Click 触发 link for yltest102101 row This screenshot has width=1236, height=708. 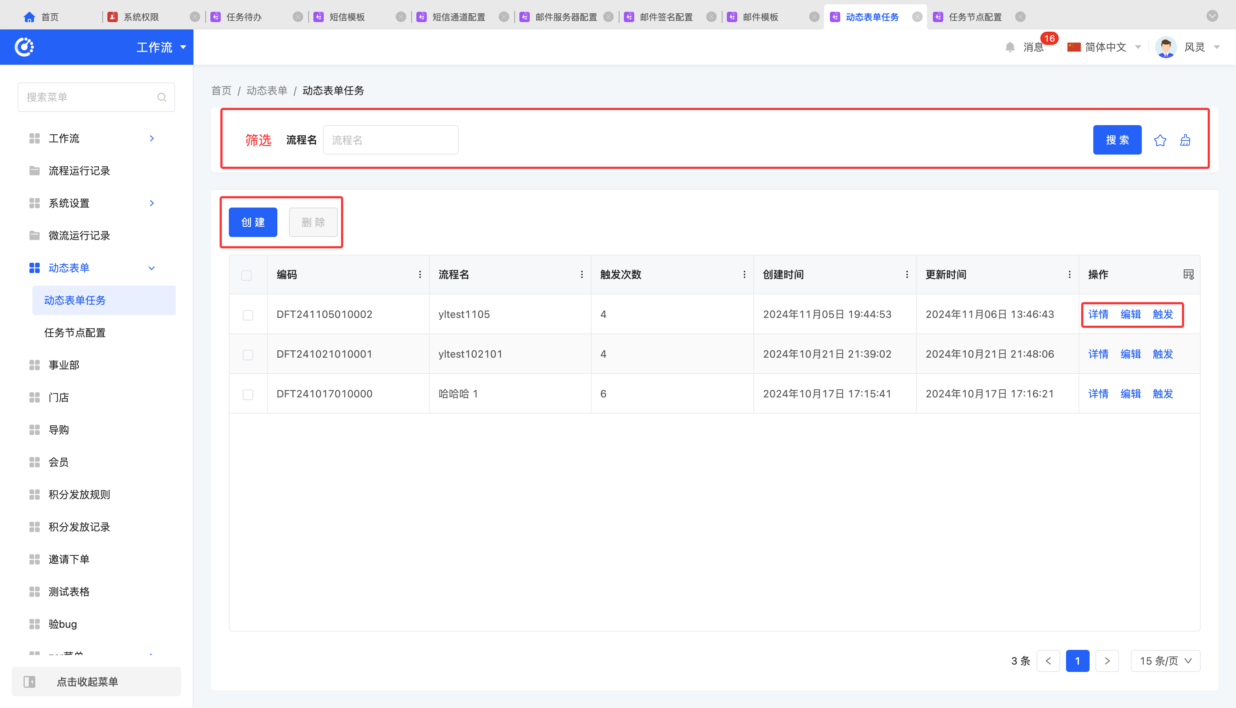point(1162,354)
